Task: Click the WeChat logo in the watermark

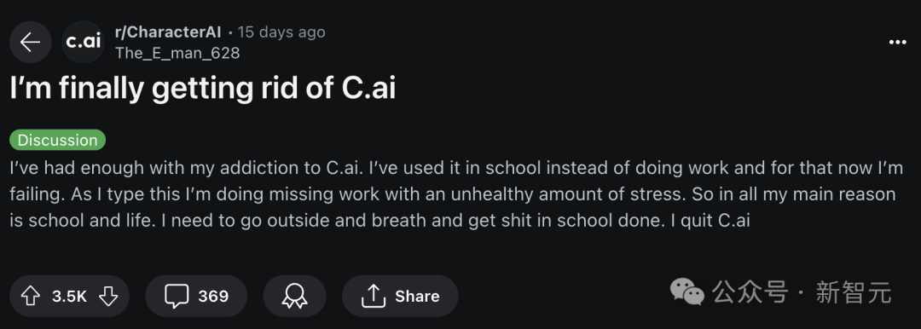Action: (x=686, y=292)
